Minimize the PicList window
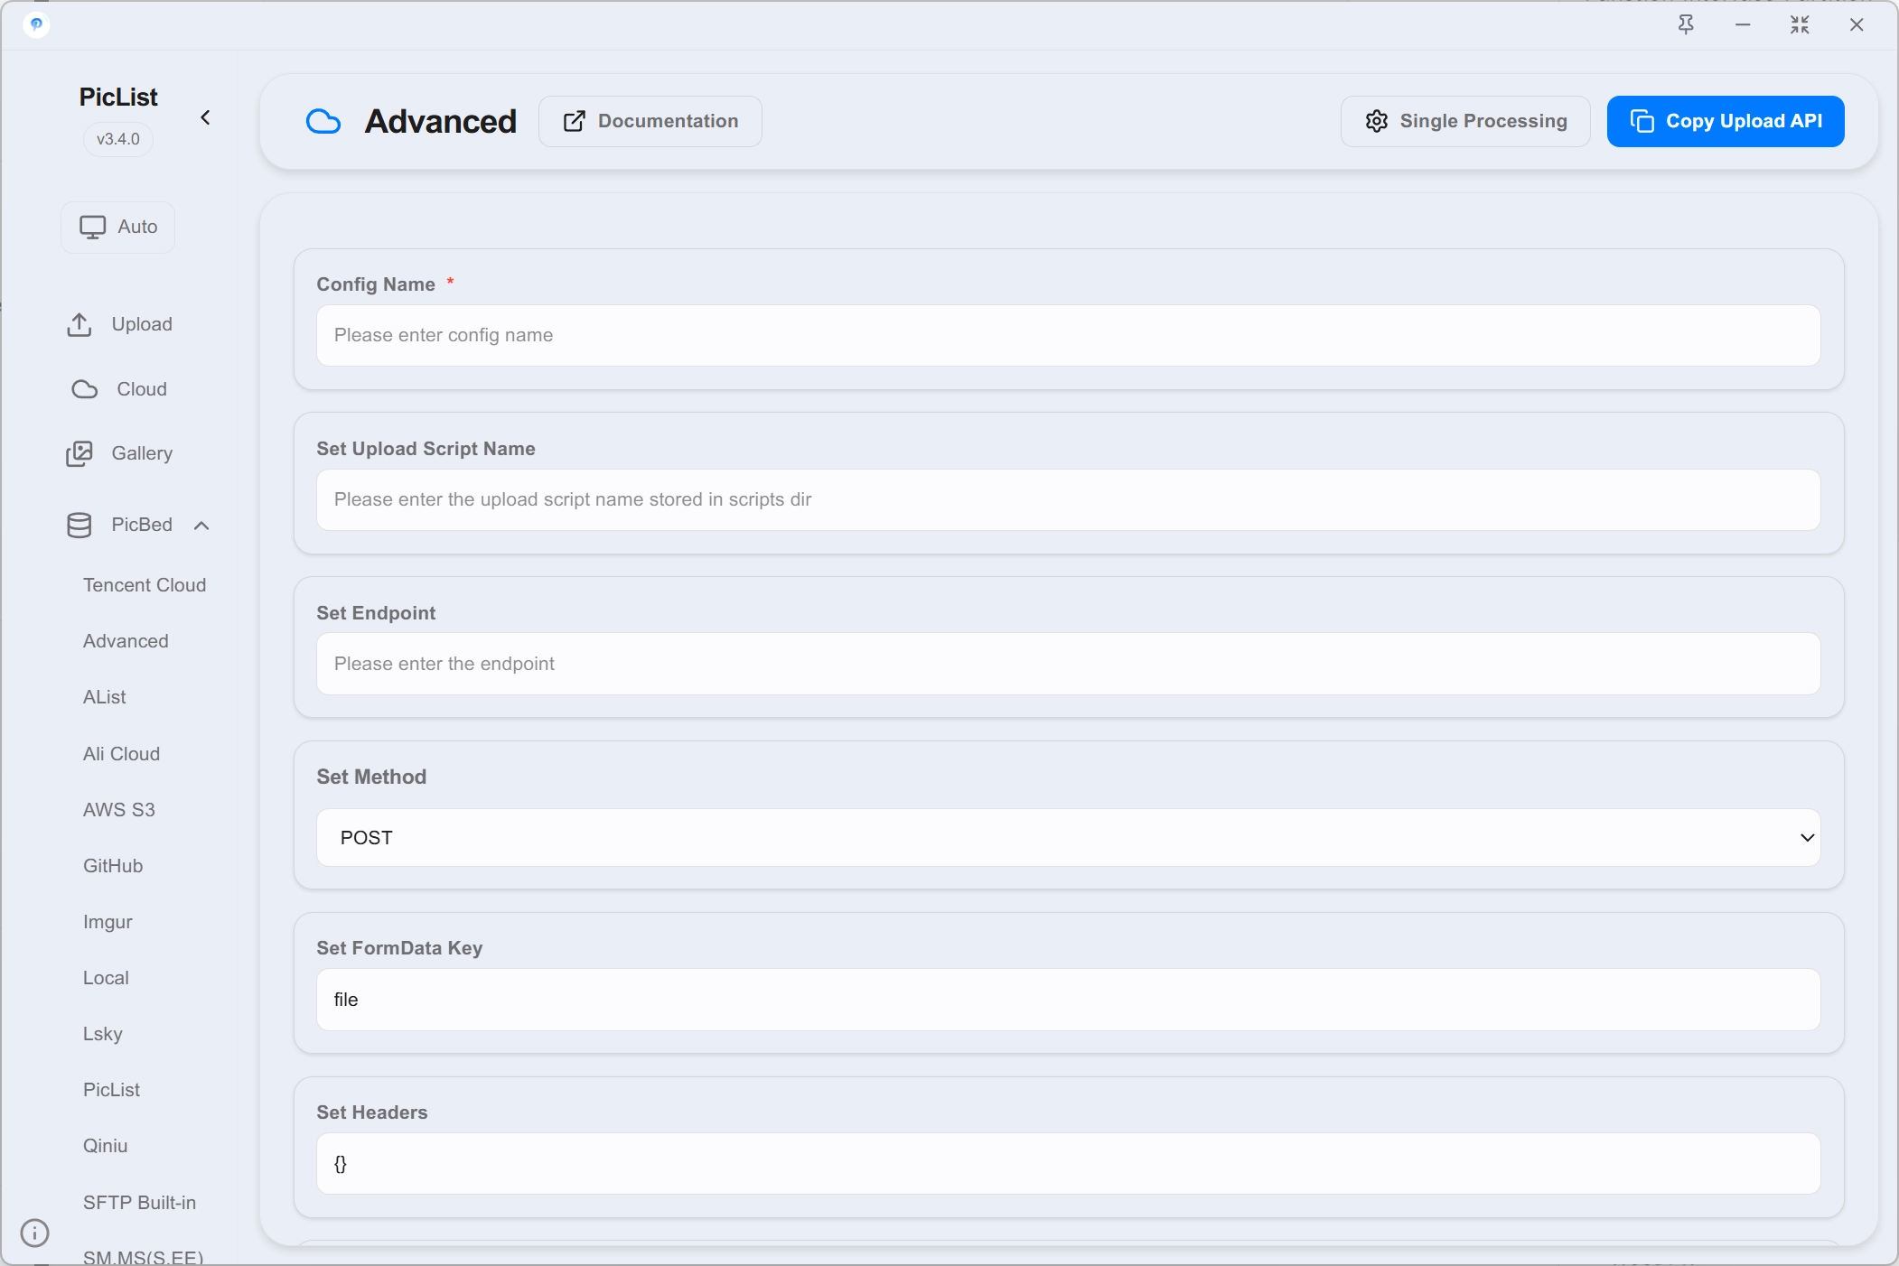 1743,25
